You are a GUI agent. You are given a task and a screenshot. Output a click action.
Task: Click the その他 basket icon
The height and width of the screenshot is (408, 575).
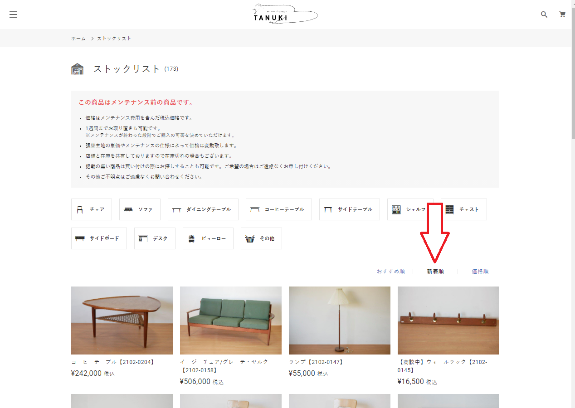[x=249, y=238]
